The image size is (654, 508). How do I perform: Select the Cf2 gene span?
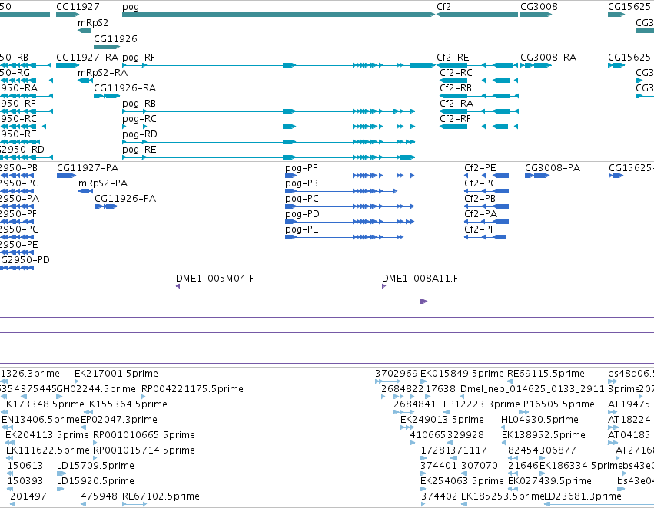pyautogui.click(x=477, y=15)
